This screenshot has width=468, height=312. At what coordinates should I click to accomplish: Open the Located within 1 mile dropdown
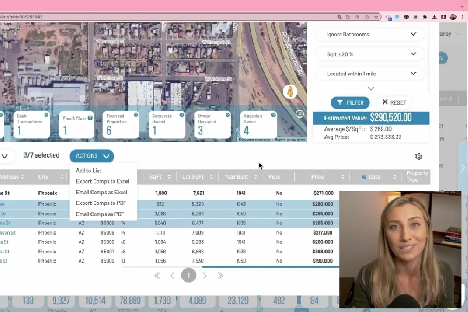point(371,74)
